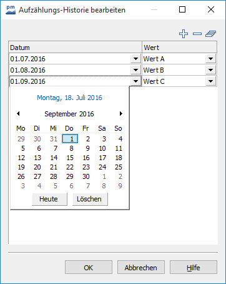This screenshot has height=284, width=226.
Task: Pick day 11 in the calendar
Action: [x=119, y=148]
